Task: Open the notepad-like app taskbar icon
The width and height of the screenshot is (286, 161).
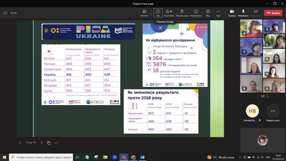Action: pyautogui.click(x=87, y=157)
